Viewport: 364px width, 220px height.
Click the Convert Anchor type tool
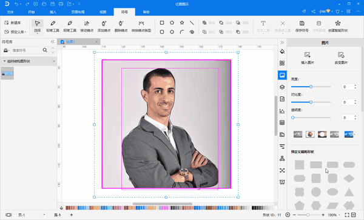tap(141, 26)
